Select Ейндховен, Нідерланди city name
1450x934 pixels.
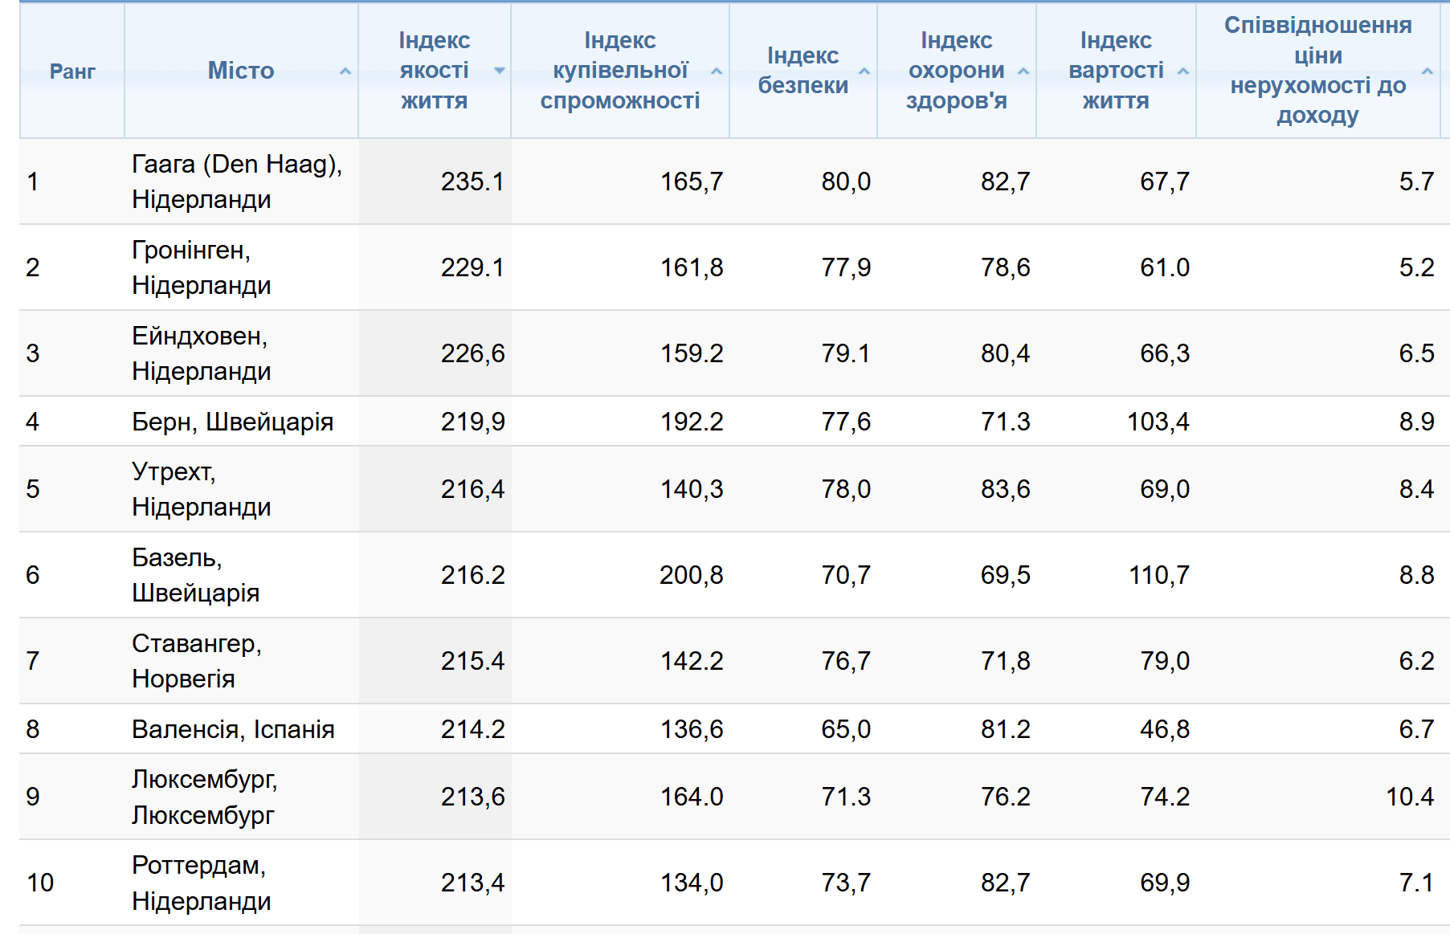click(201, 353)
